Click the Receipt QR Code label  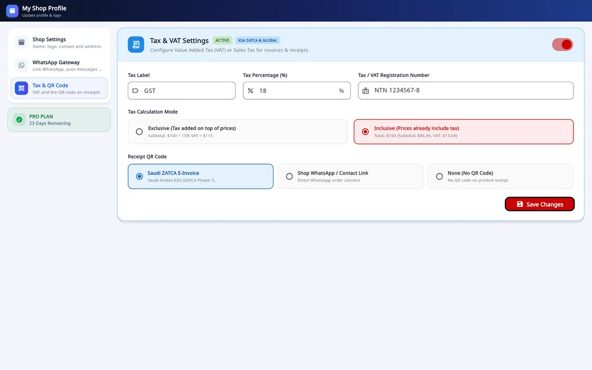click(147, 157)
